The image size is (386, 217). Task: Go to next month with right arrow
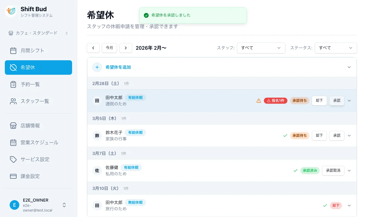[x=126, y=48]
